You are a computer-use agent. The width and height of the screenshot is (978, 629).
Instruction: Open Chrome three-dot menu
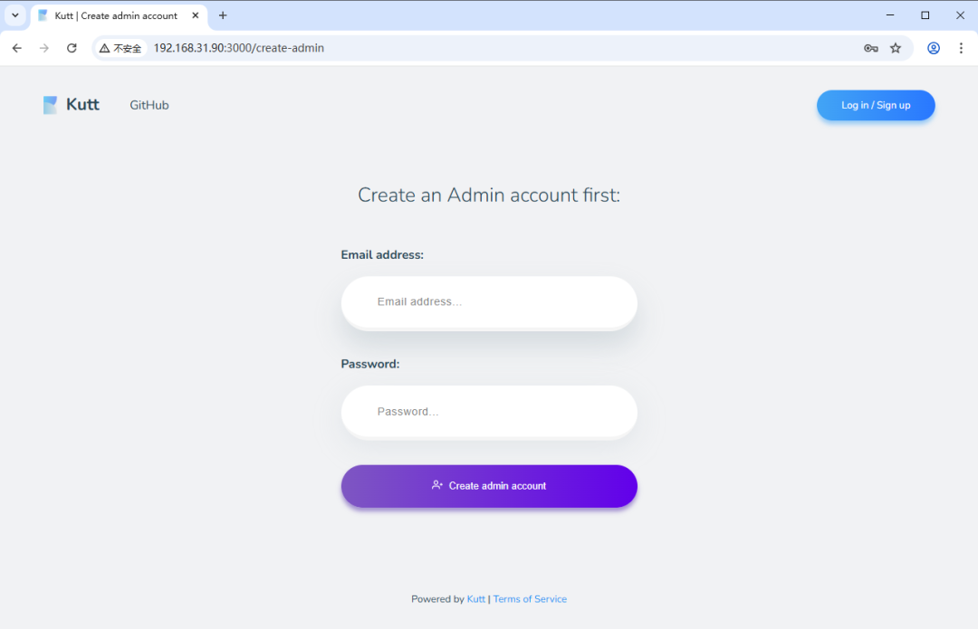pyautogui.click(x=961, y=48)
